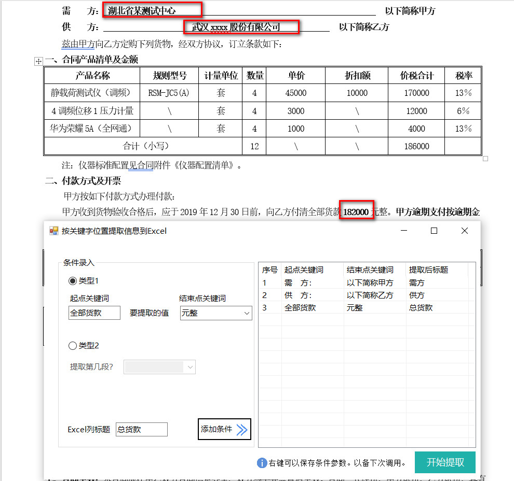Screen dimensions: 514x481
Task: Click the 起点关键词 input field with 全部货款
Action: (x=94, y=313)
